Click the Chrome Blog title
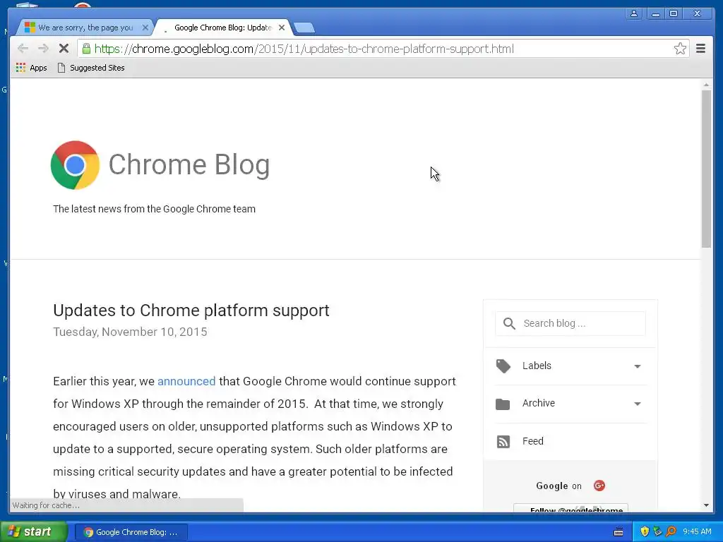 point(189,164)
